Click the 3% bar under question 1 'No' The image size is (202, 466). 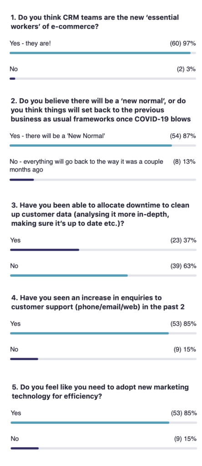tap(103, 79)
